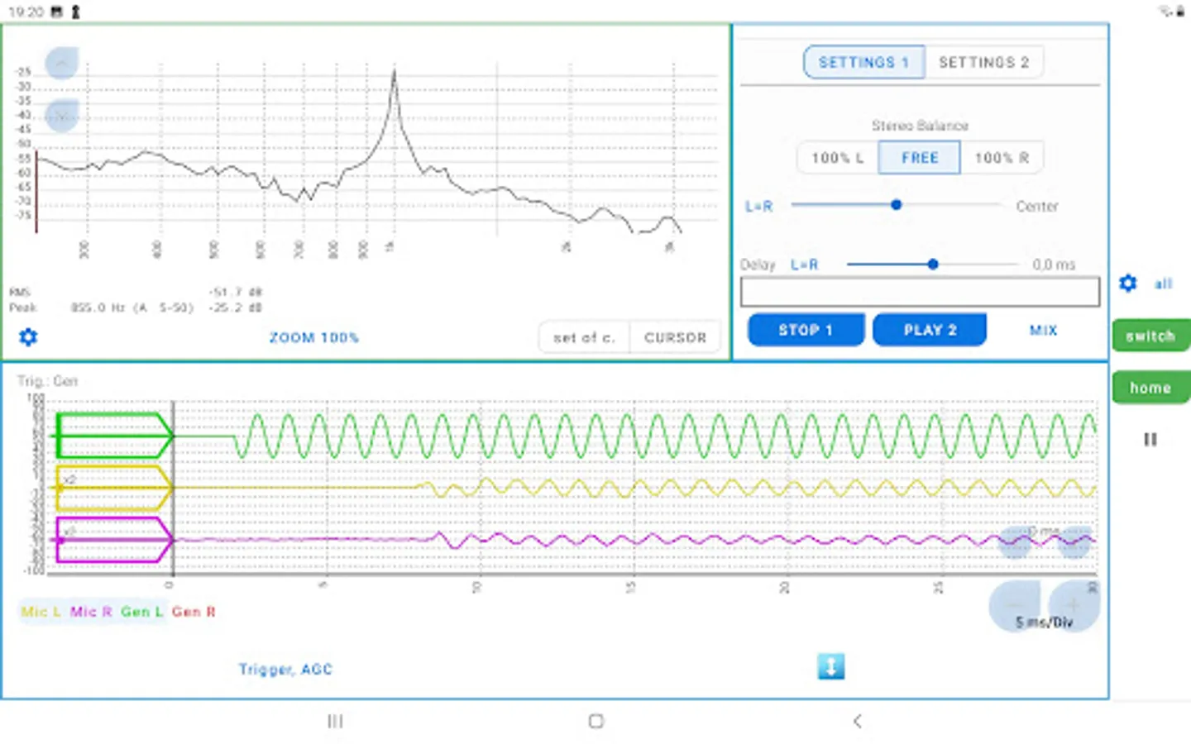The height and width of the screenshot is (744, 1191).
Task: Tap the right small offset bubble near 0 ms
Action: (1074, 543)
